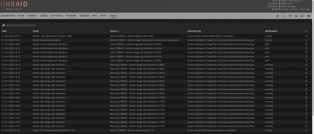Image resolution: width=314 pixels, height=134 pixels.
Task: Click the Logout icon in the navigation bar
Action: (x=277, y=16)
